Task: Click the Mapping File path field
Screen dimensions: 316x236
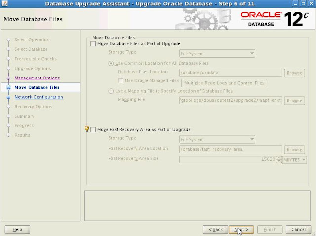Action: [231, 100]
